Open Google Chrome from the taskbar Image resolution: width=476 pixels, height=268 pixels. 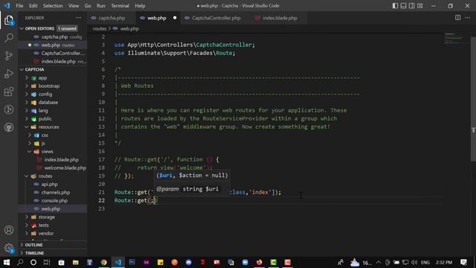tap(104, 262)
